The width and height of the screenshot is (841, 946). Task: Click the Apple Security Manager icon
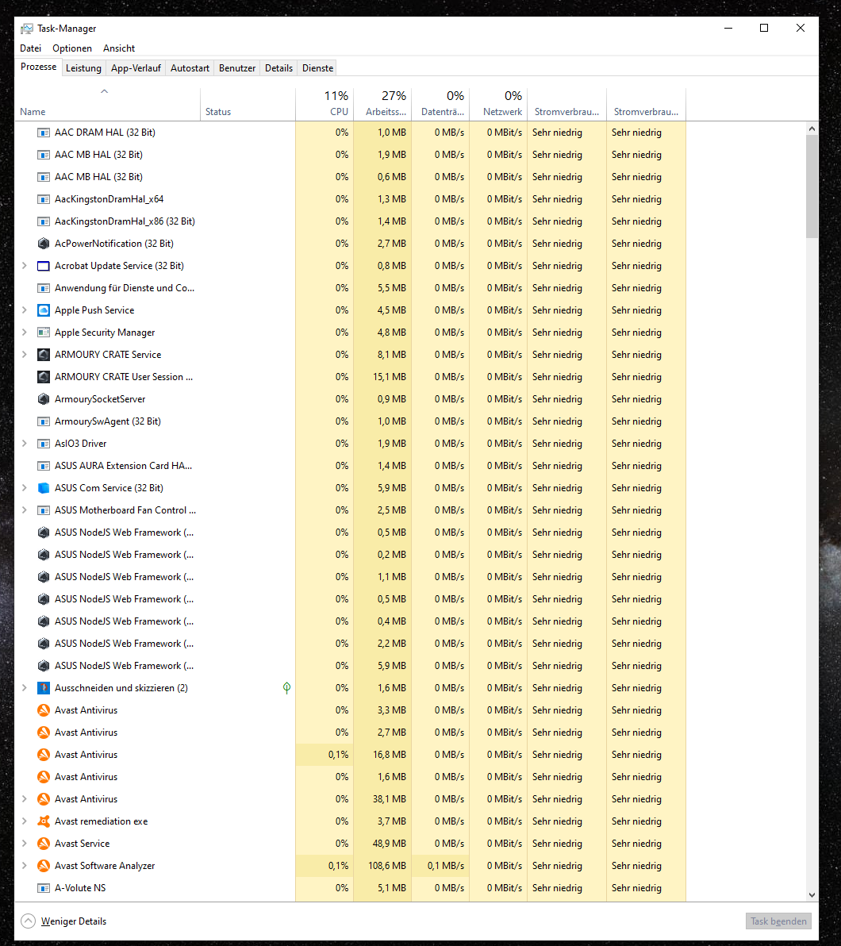(x=44, y=333)
